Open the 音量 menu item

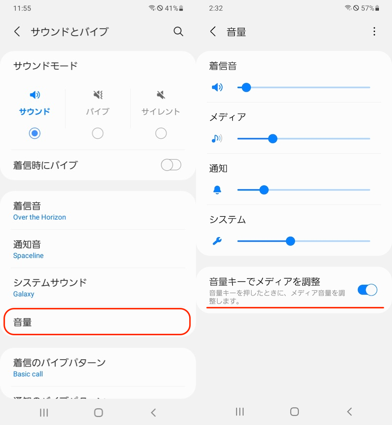click(97, 322)
